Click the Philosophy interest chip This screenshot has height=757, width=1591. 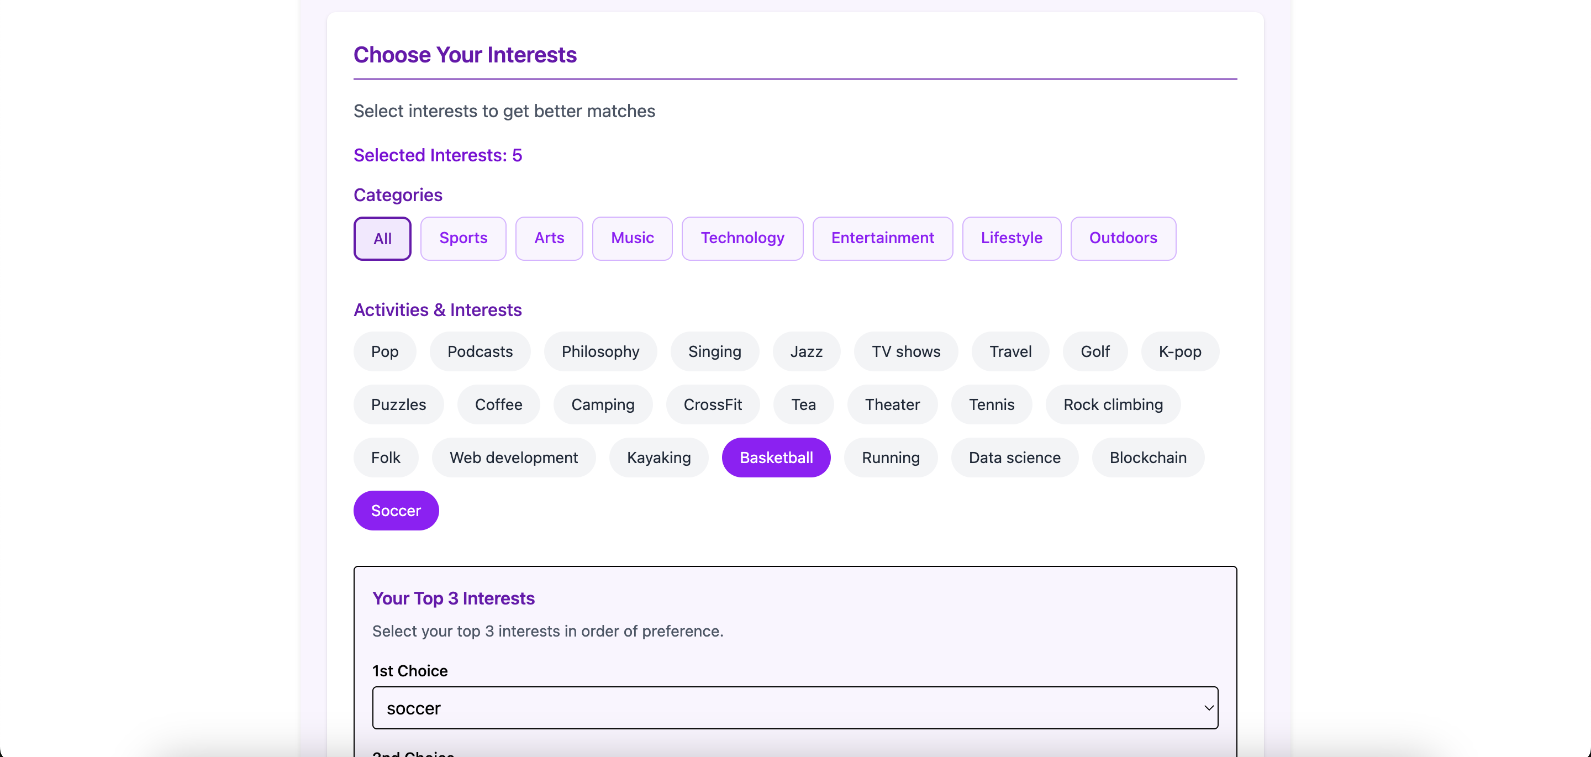(x=600, y=351)
